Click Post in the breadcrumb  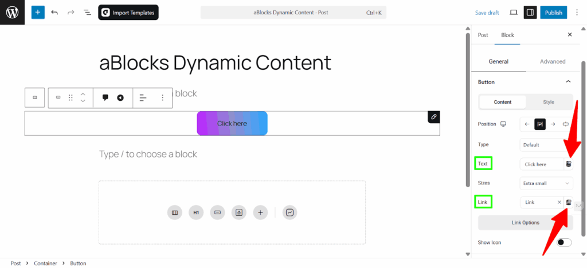tap(15, 263)
